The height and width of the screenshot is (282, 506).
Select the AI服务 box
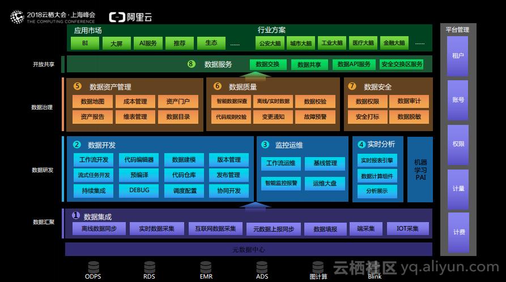148,43
